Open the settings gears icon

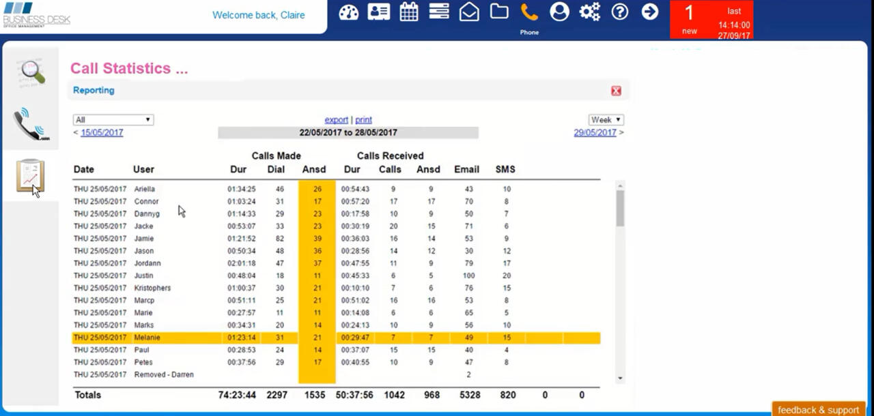(589, 12)
